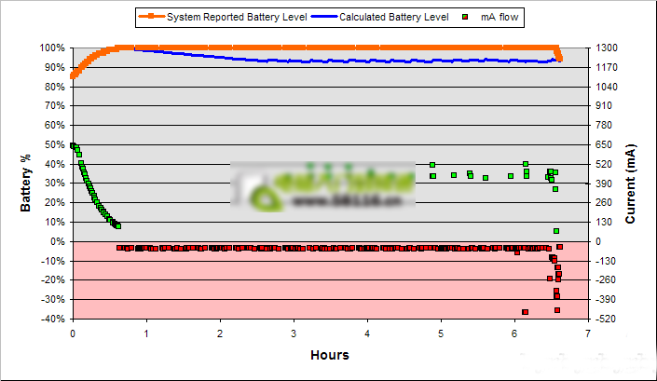
Task: Click the 1300 current axis label
Action: (607, 48)
